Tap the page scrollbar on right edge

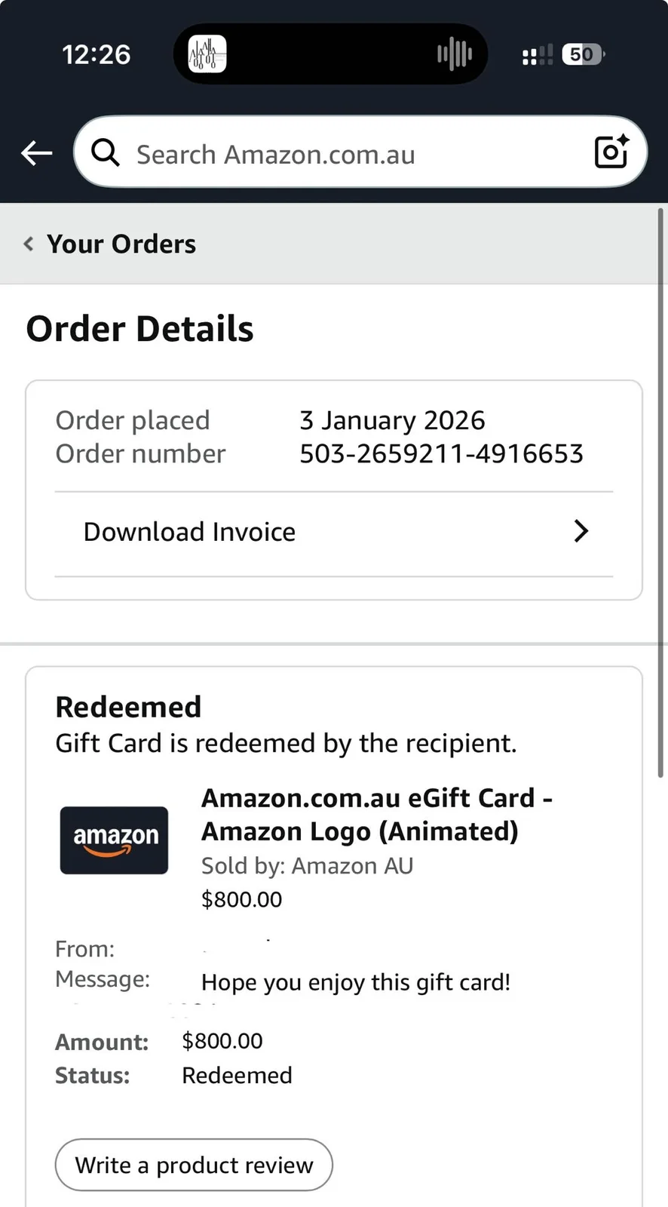coord(661,492)
